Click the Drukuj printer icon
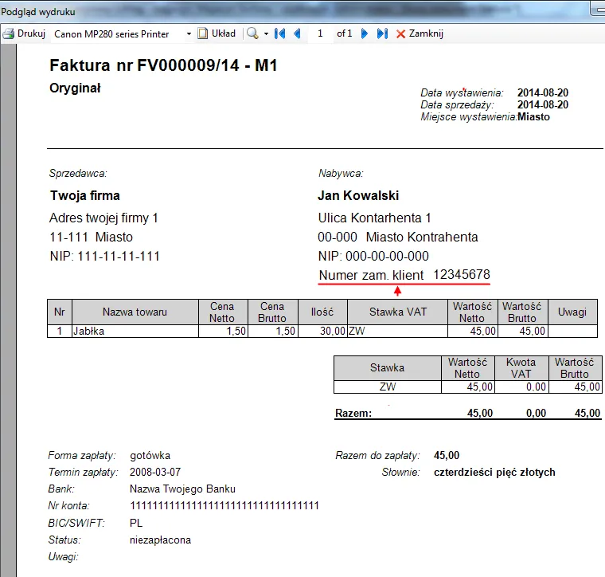605x577 pixels. (10, 33)
